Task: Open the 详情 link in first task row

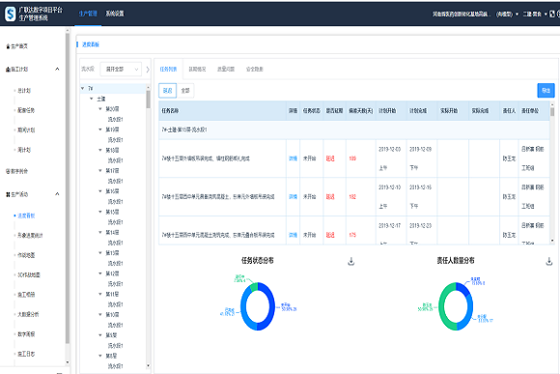Action: (x=293, y=158)
